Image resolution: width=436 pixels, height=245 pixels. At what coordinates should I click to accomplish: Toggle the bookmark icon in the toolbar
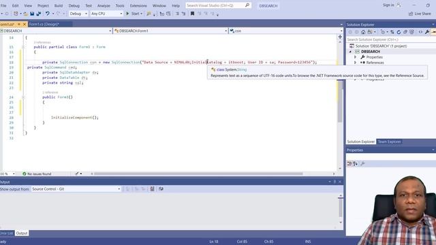coord(192,14)
